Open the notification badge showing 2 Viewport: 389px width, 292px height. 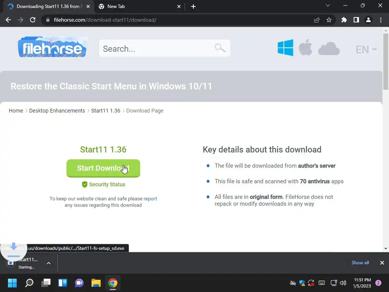click(378, 283)
